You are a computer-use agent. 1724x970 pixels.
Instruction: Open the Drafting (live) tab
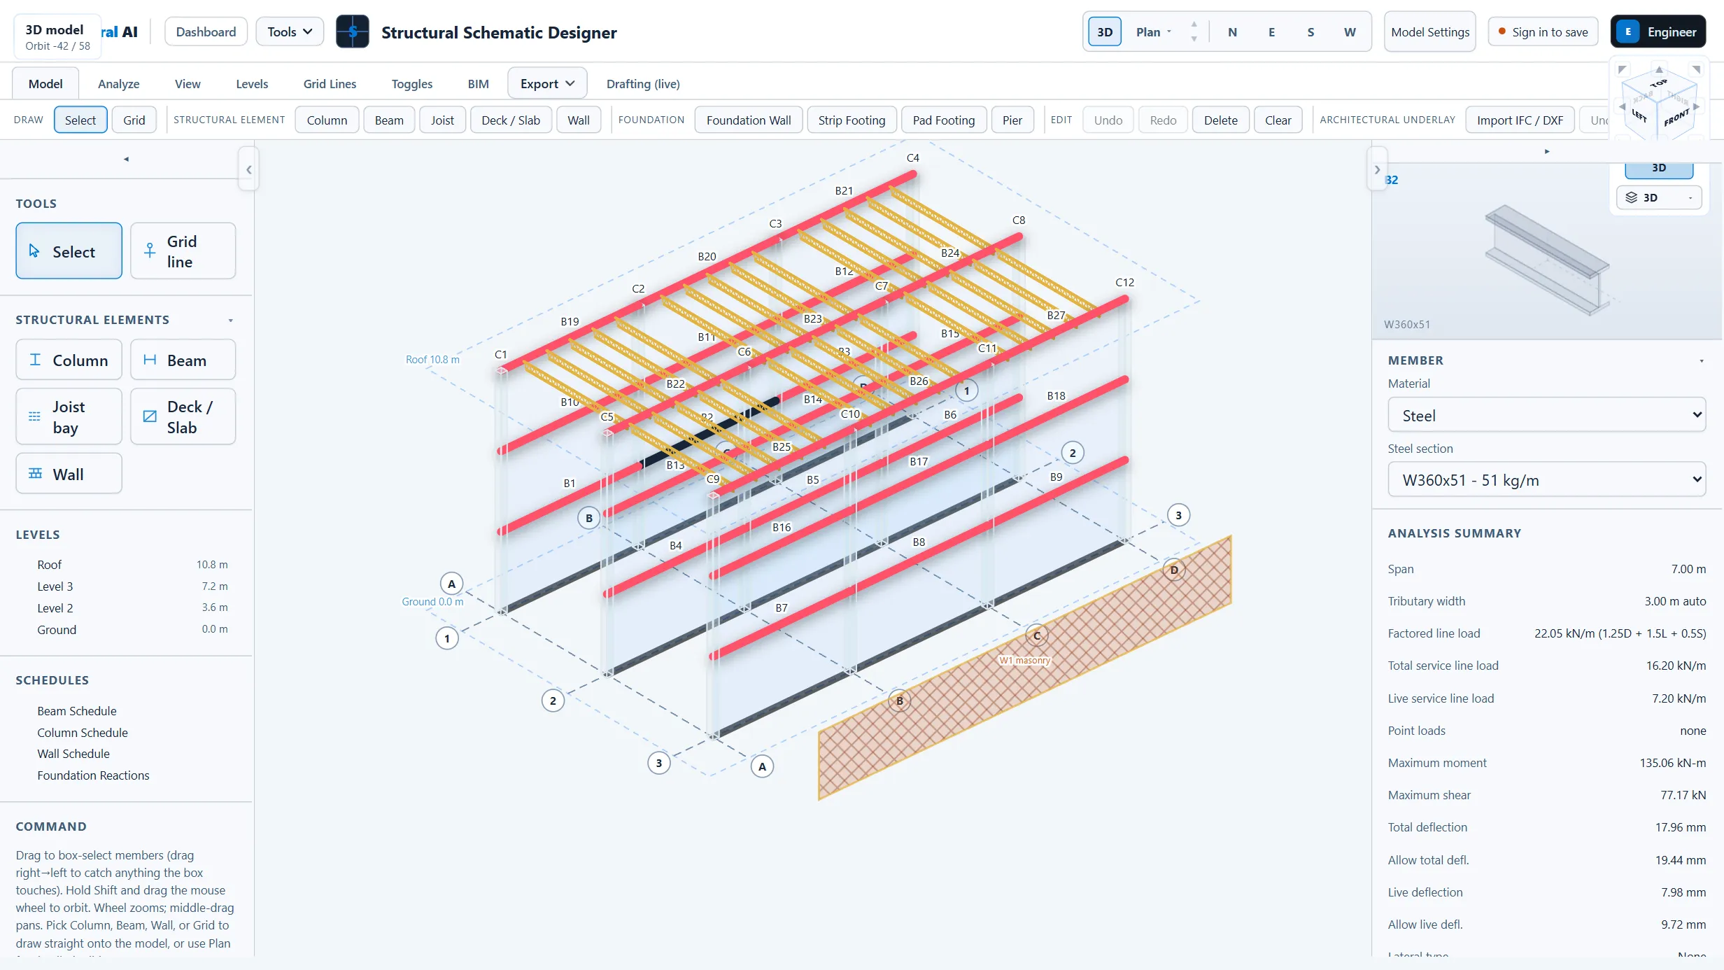coord(643,83)
